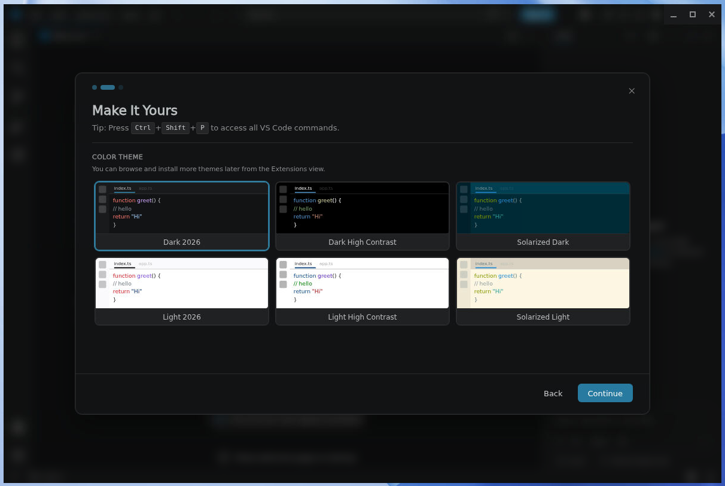Click the active second step indicator pill
Viewport: 725px width, 486px height.
click(x=108, y=87)
